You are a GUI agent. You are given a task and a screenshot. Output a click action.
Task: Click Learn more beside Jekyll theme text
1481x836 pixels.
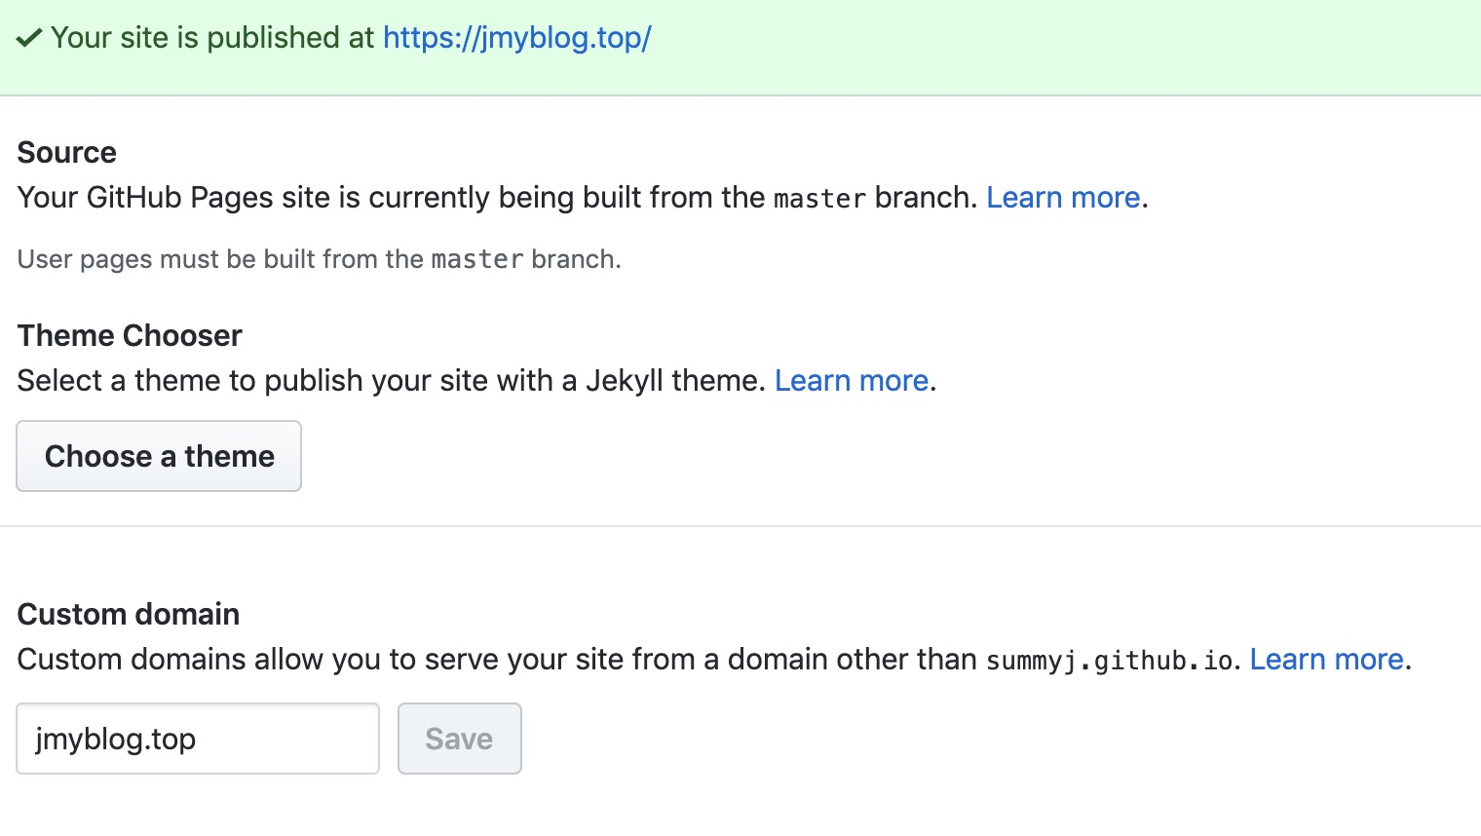851,381
